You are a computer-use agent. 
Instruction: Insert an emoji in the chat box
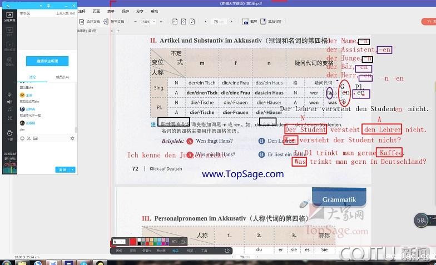coord(22,138)
